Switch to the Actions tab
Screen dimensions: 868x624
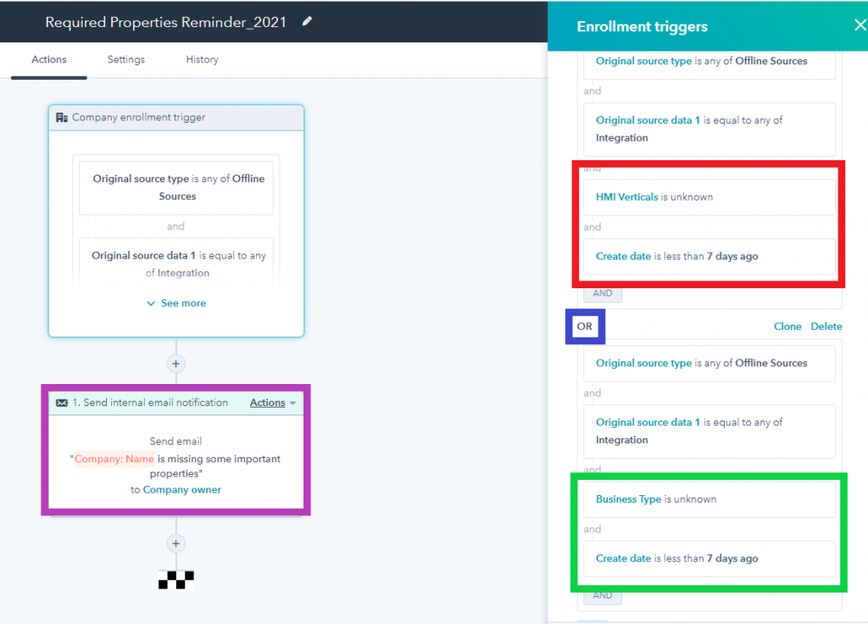(x=48, y=60)
